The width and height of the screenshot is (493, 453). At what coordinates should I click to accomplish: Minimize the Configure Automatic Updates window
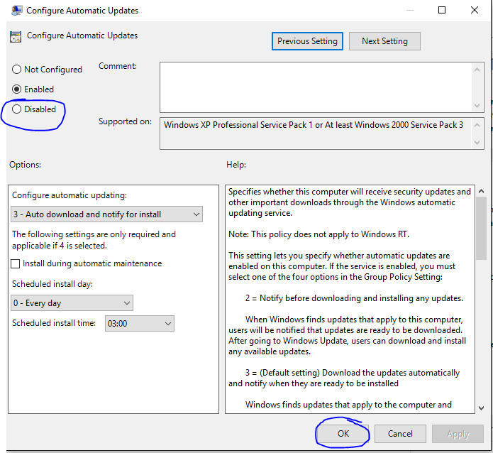tap(410, 11)
